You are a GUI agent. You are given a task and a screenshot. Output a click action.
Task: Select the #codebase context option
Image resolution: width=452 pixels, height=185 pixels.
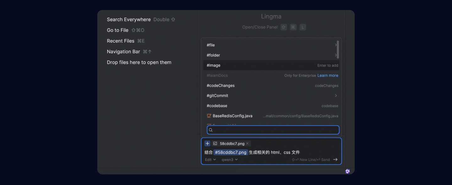217,106
